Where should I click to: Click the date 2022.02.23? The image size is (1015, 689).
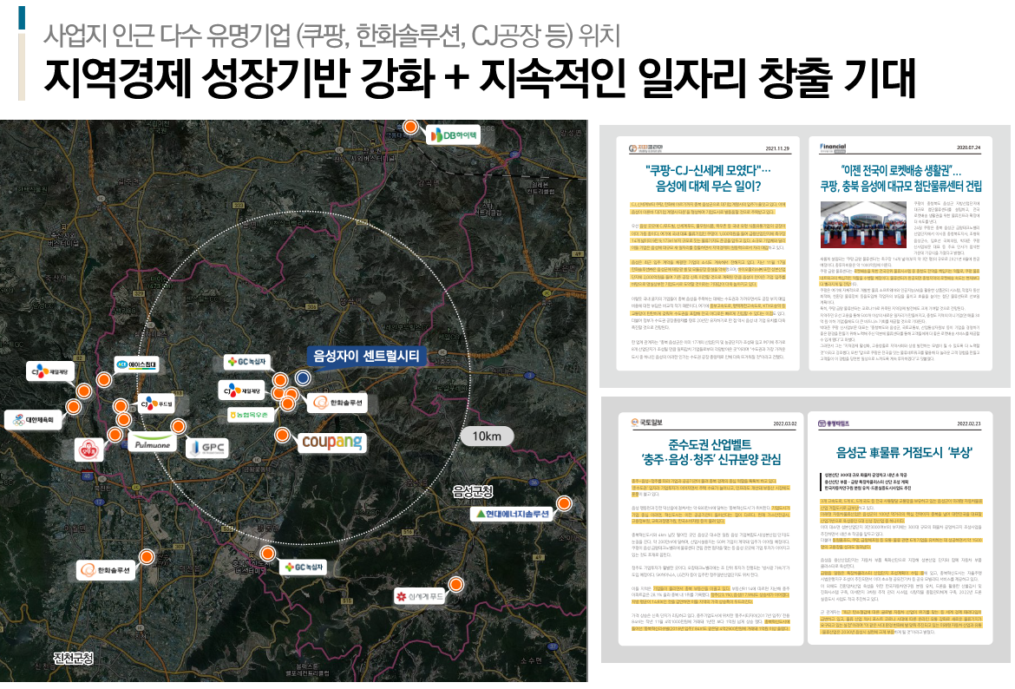[x=968, y=423]
